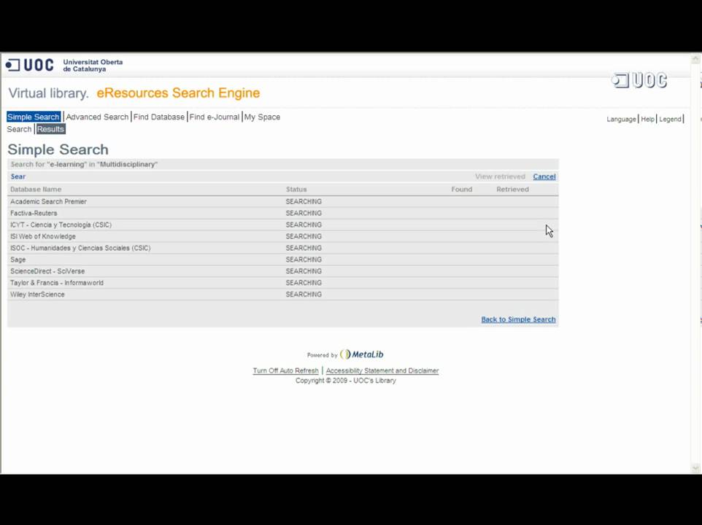Click the Database Name column header
The height and width of the screenshot is (525, 702).
pos(36,189)
